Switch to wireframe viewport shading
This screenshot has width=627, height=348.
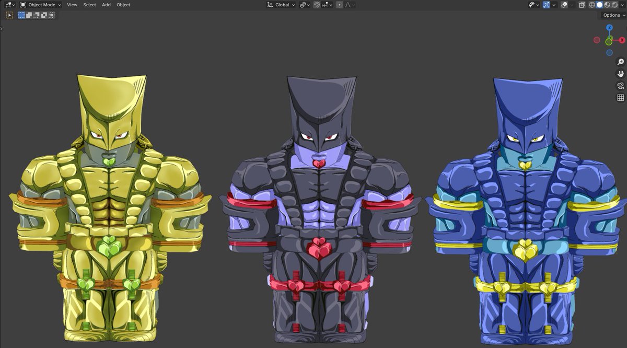[x=592, y=5]
